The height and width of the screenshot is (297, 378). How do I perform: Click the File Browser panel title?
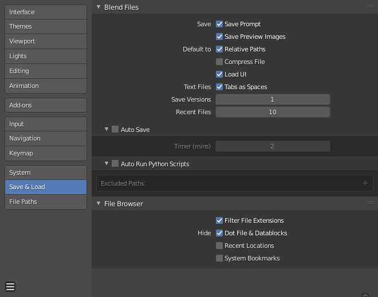(x=124, y=204)
